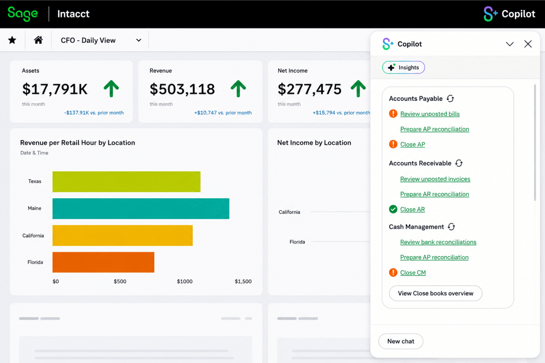Open the Close AR link

pos(412,209)
